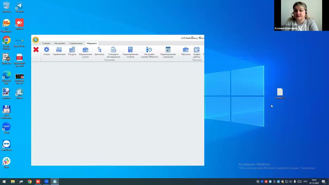Open Стандарты обследования clipboard icon
329x185 pixels.
click(x=113, y=52)
